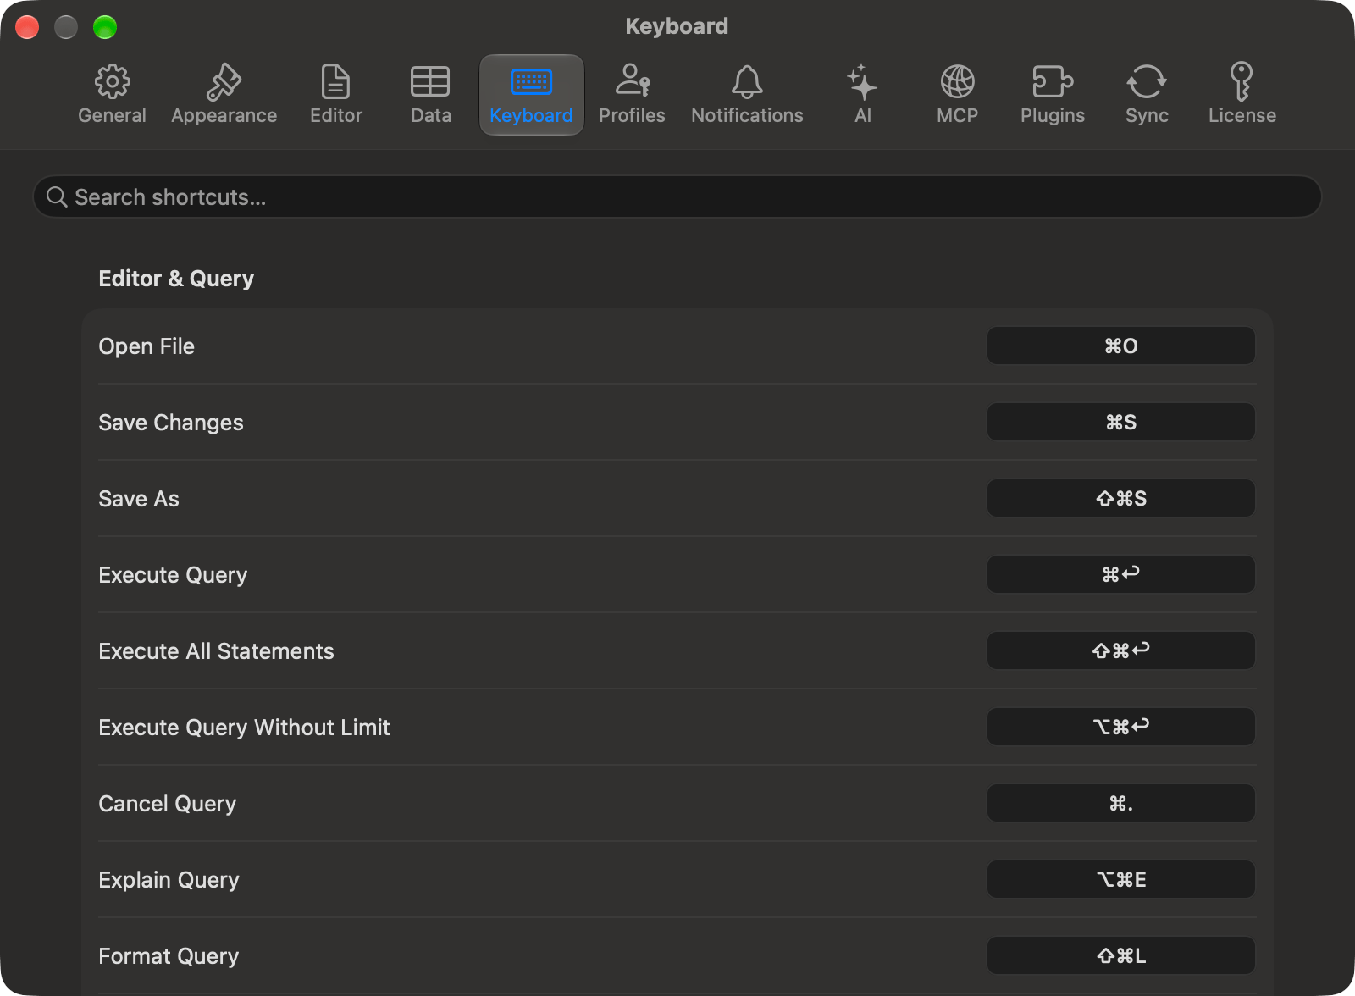Screen dimensions: 1355x996
Task: Select the Cancel Query row label
Action: 168,804
